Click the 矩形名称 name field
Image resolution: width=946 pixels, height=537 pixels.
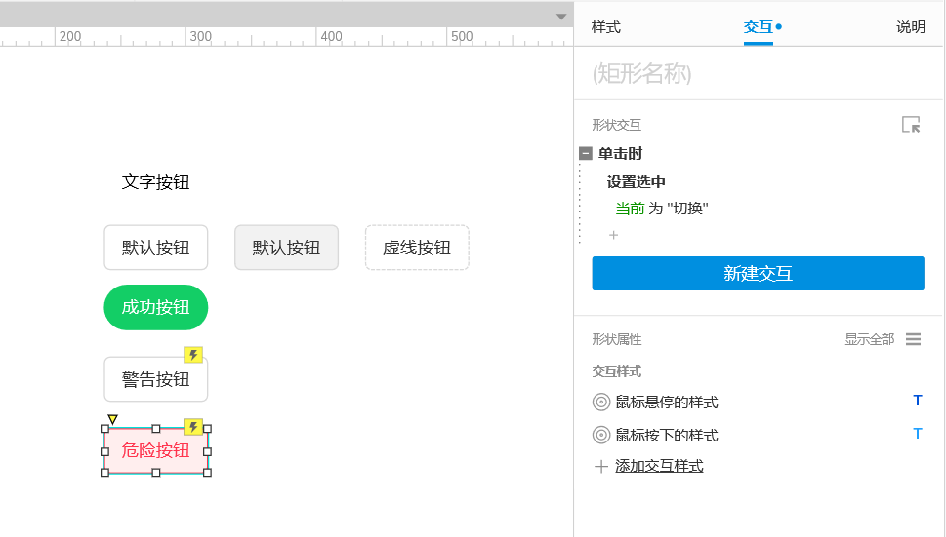[x=759, y=73]
